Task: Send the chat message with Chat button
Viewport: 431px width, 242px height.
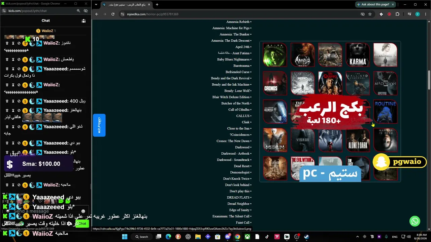Action: pos(82,224)
